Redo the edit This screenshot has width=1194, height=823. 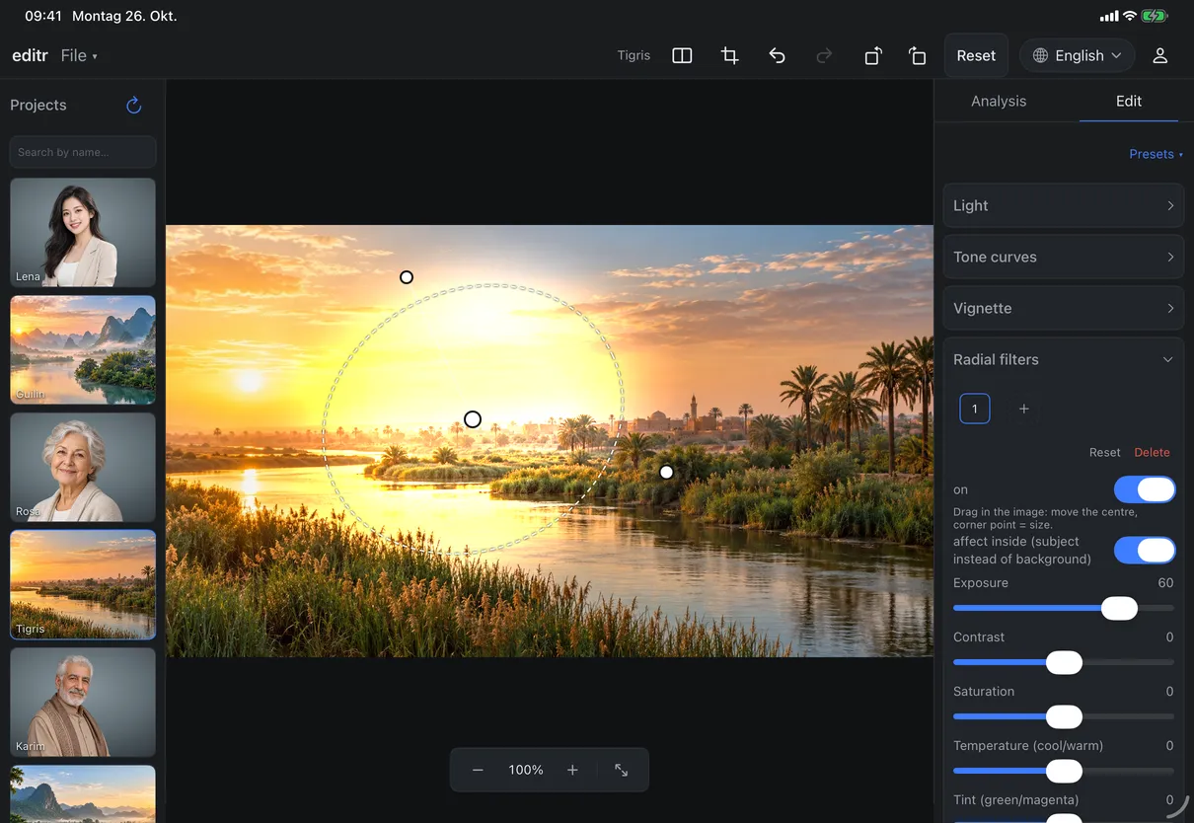point(824,56)
